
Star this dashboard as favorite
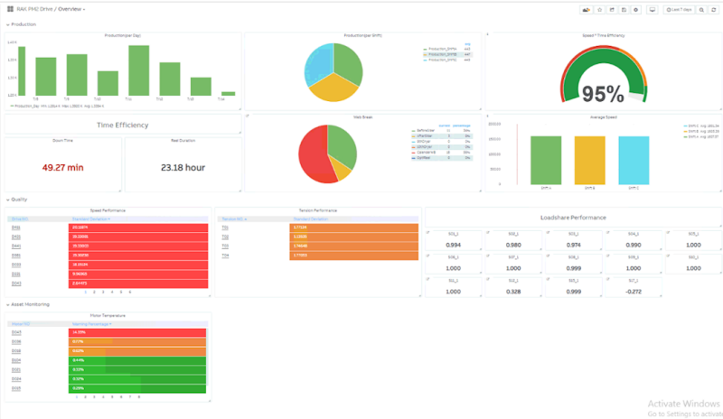click(x=599, y=10)
